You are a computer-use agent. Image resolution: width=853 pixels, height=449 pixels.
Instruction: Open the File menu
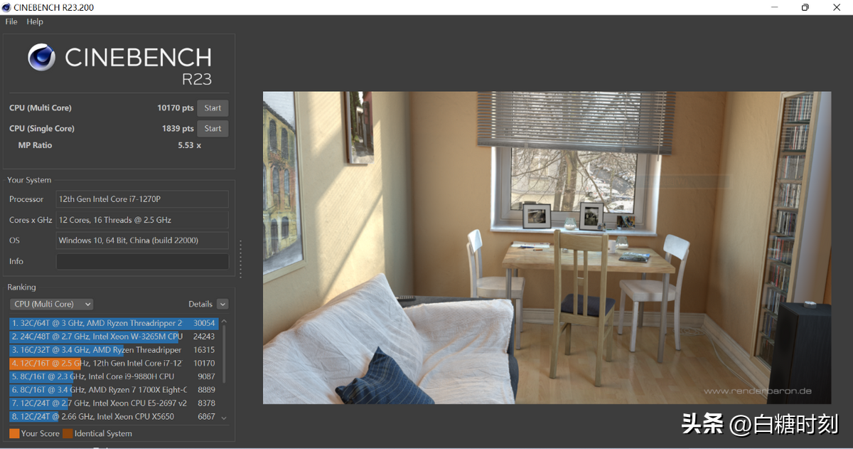point(11,21)
